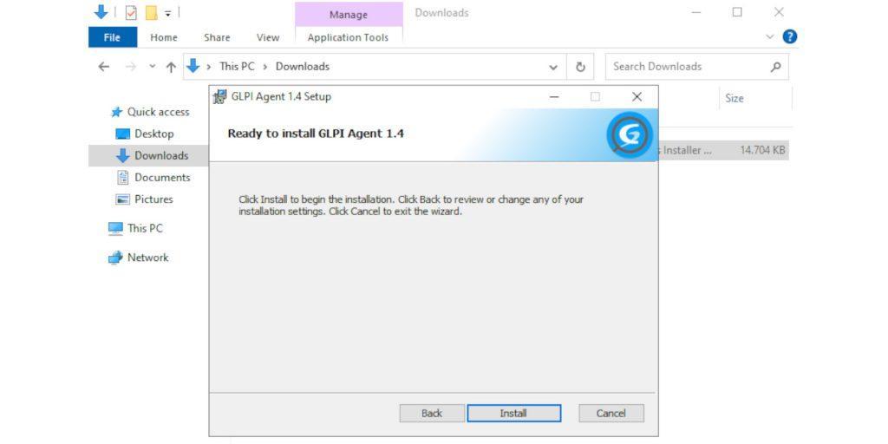Open the File menu in Explorer
Screen dimensions: 888x444
coord(112,37)
